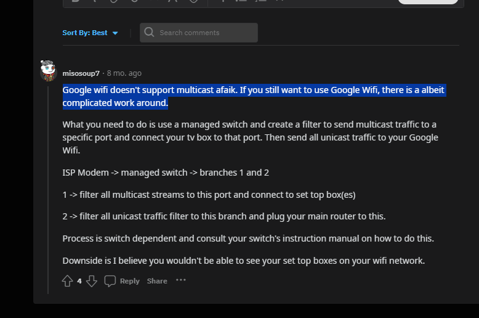Downvote misosoup7's comment

pos(92,281)
